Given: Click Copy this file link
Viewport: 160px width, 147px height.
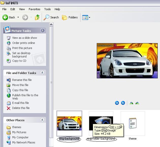Looking at the screenshot, I should 20,90.
